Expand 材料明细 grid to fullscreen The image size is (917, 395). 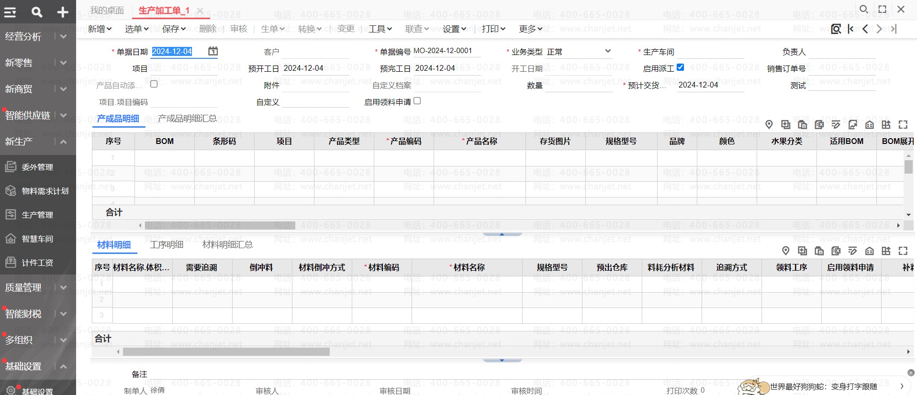pos(903,251)
